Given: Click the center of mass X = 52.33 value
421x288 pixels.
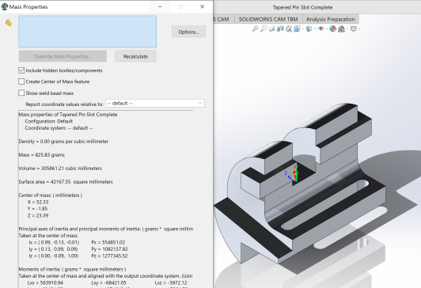Looking at the screenshot, I should pos(38,202).
